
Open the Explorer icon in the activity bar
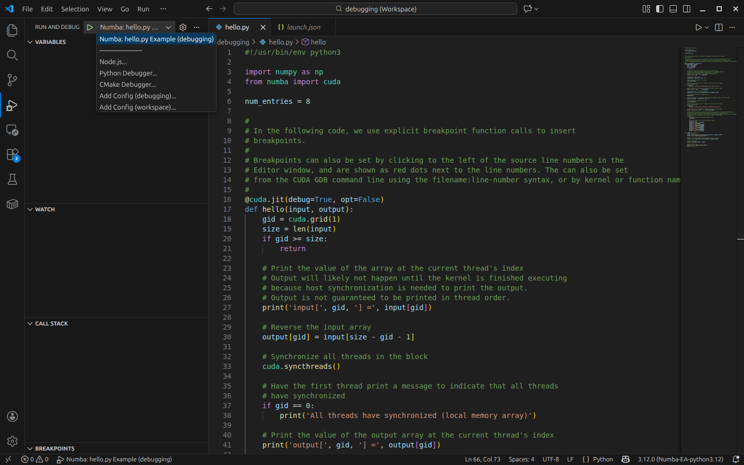[12, 30]
